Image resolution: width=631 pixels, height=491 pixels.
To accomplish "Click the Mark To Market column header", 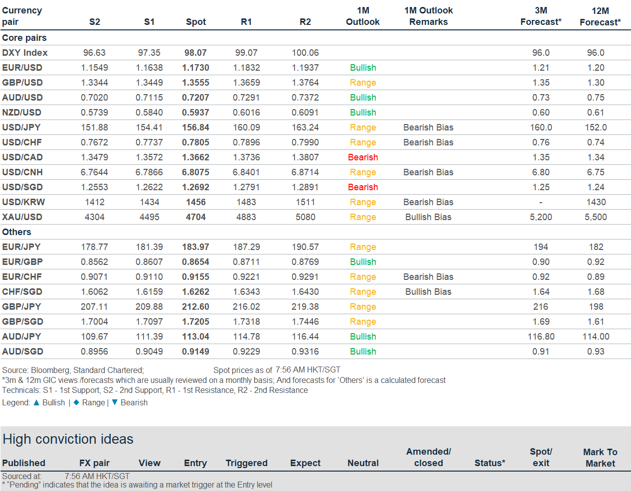I will coord(600,458).
